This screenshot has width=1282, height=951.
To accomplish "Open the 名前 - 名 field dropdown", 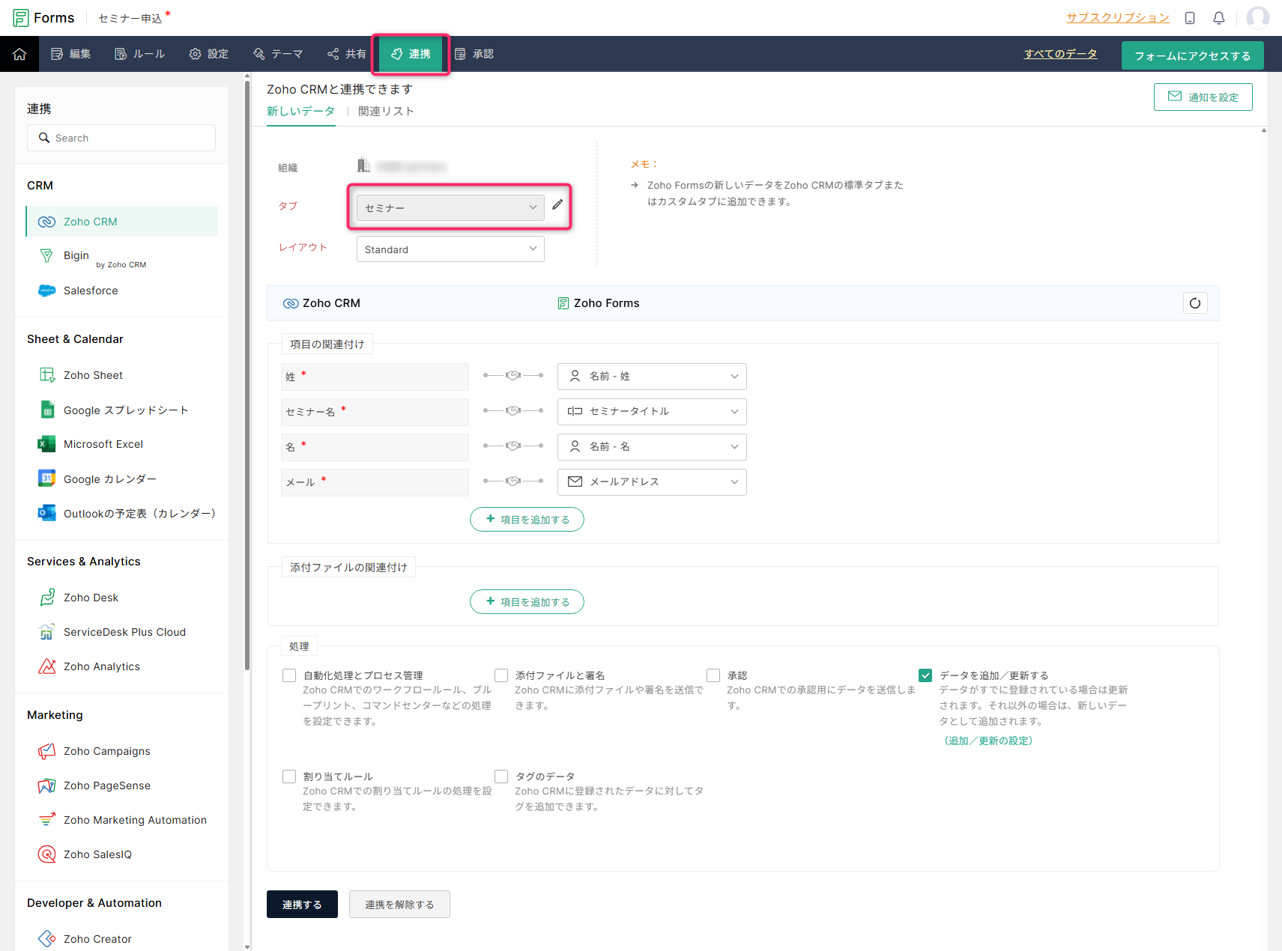I will (652, 447).
